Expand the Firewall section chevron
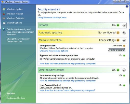This screenshot has width=130, height=104. click(124, 25)
